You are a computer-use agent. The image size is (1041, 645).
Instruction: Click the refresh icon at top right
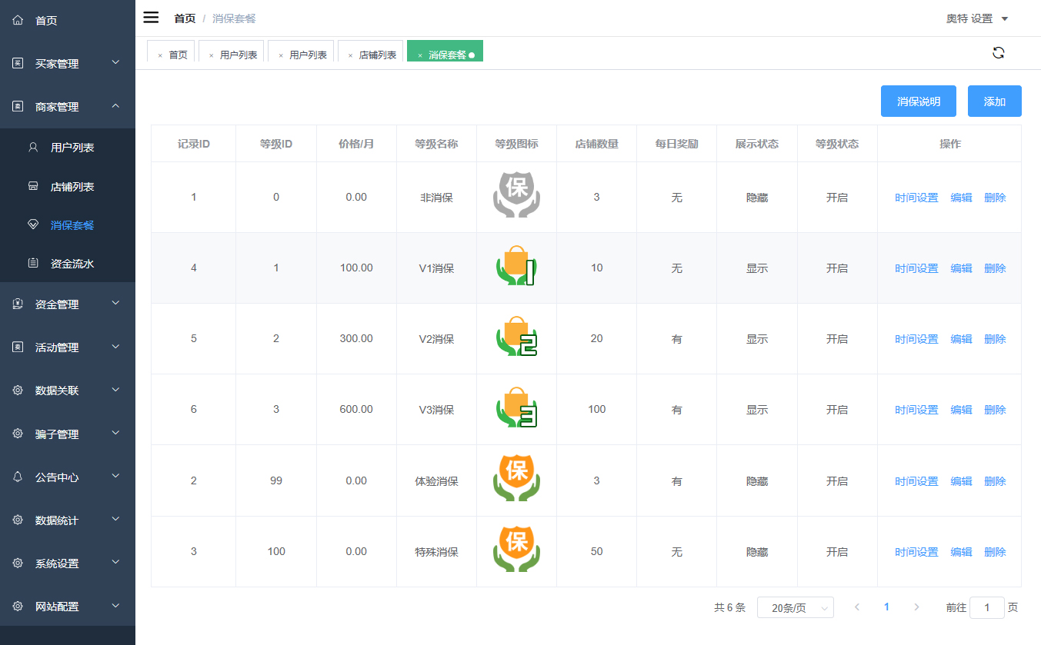coord(998,53)
